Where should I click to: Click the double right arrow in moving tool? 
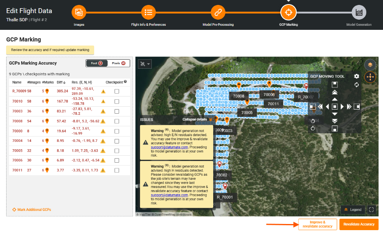tap(349, 107)
